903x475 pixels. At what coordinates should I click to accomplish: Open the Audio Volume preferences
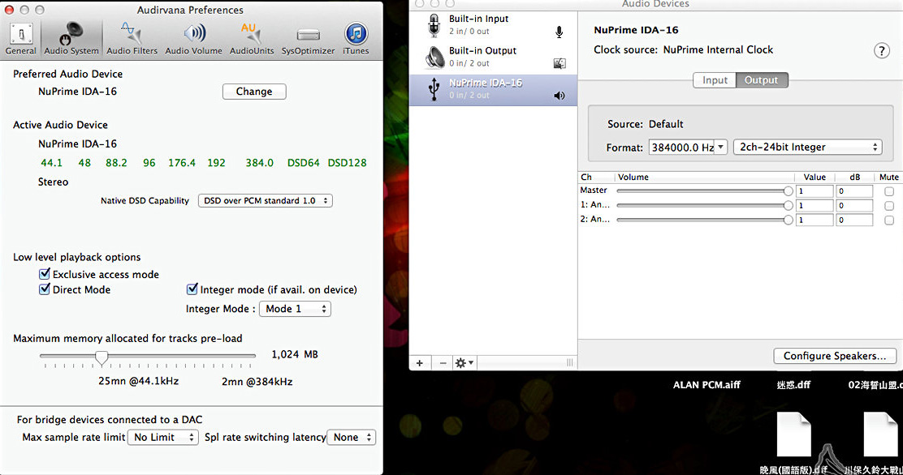point(193,39)
